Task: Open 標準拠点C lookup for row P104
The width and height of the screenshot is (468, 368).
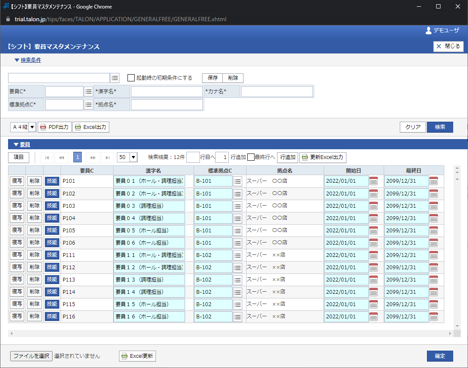Action: (x=238, y=218)
